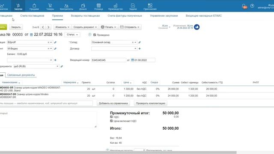Switch to Приемки tab
274x154 pixels.
57,16
